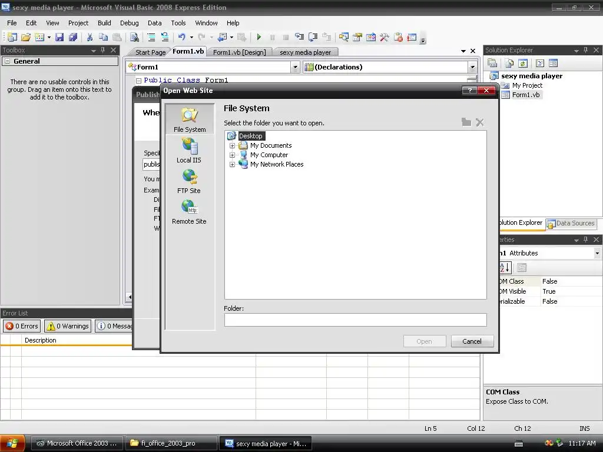Click the Comment out lines icon
The image size is (603, 452).
click(151, 37)
